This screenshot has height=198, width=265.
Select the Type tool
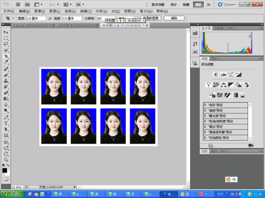[x=6, y=123]
